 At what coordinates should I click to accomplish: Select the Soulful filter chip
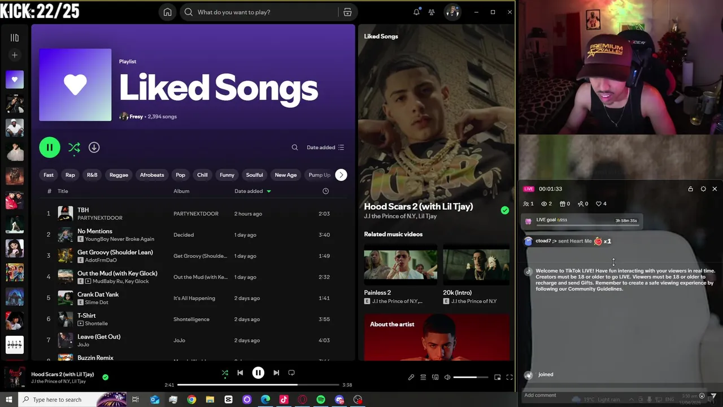pyautogui.click(x=254, y=175)
